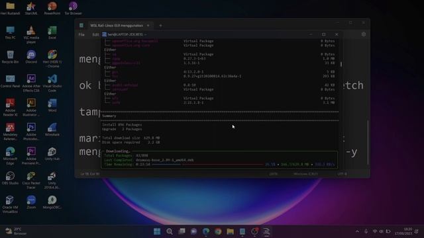Open MongoDB Compass desktop shortcut
Image resolution: width=424 pixels, height=238 pixels.
click(x=52, y=203)
